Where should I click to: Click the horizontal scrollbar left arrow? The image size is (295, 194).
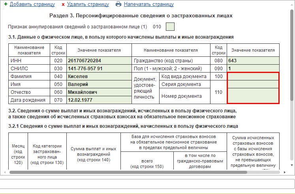[x=5, y=172]
